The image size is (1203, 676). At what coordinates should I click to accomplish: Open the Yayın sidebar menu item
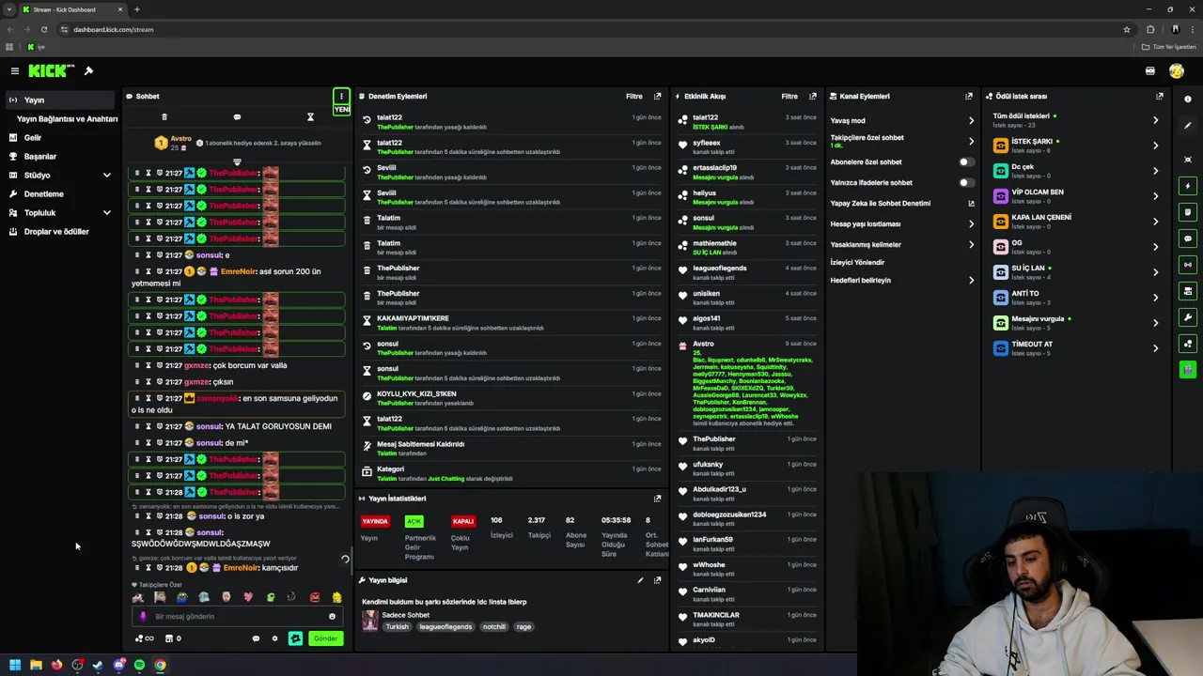61,100
